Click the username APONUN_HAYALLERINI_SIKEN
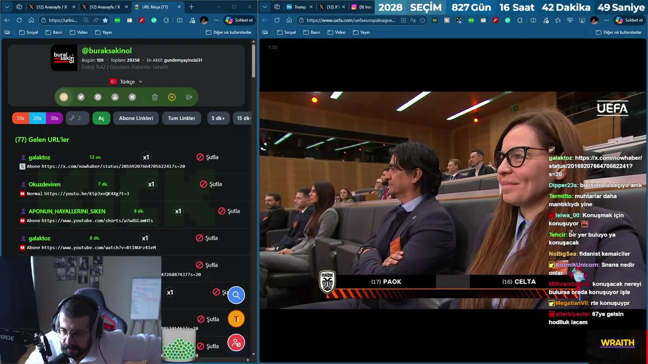 pos(67,211)
